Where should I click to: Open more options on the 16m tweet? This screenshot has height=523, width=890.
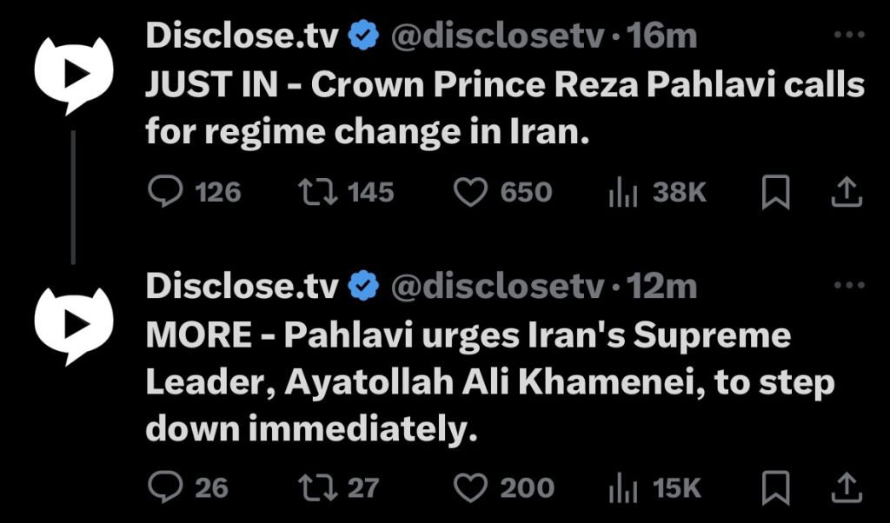coord(849,35)
